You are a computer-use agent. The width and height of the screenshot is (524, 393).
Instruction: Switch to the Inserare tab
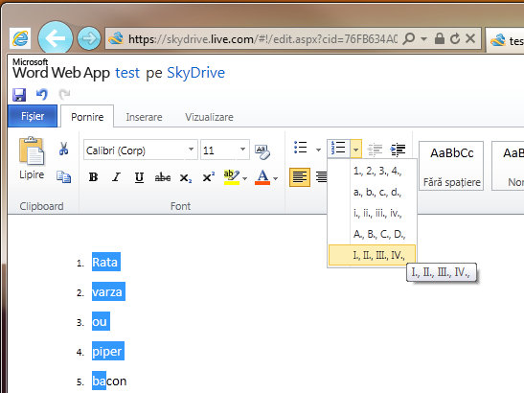[x=144, y=117]
